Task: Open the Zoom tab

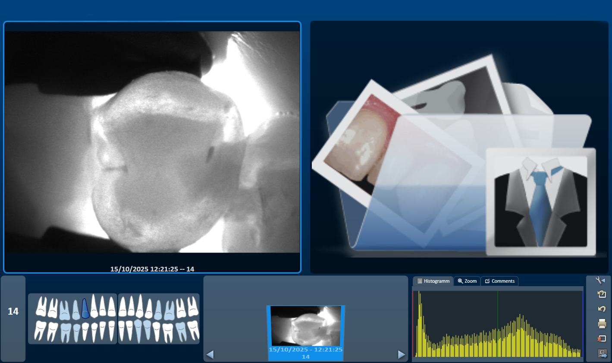Action: 467,281
